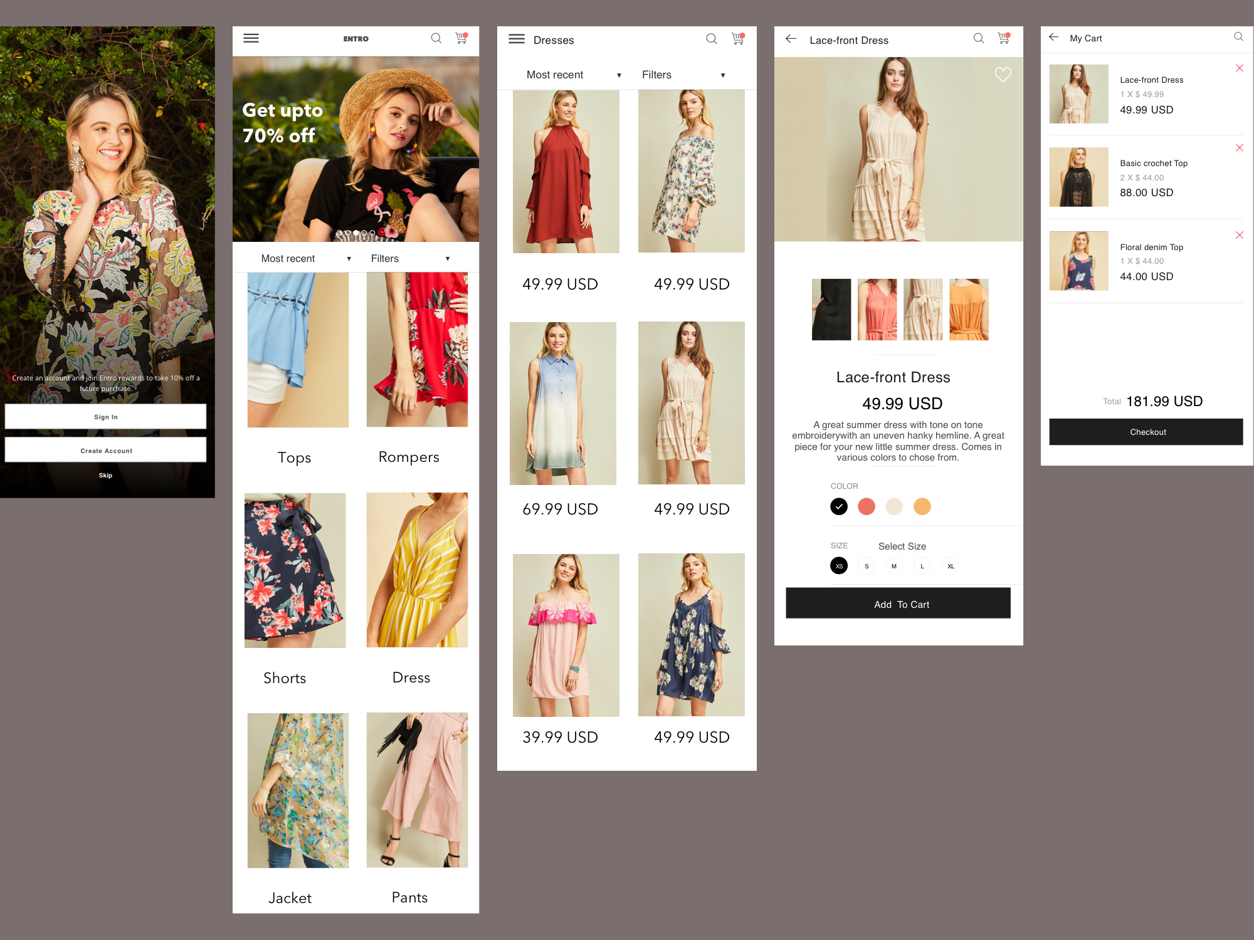Open the hamburger menu on ENTRO home screen
Screen dimensions: 1254x940
pyautogui.click(x=251, y=38)
